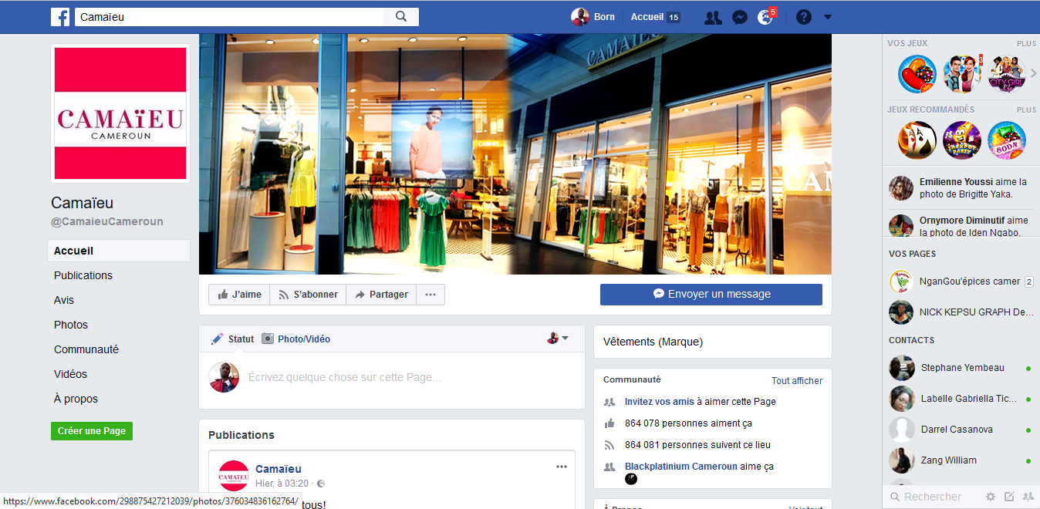Launch the Candy Crush Saga game icon
The width and height of the screenshot is (1040, 509).
tap(917, 74)
